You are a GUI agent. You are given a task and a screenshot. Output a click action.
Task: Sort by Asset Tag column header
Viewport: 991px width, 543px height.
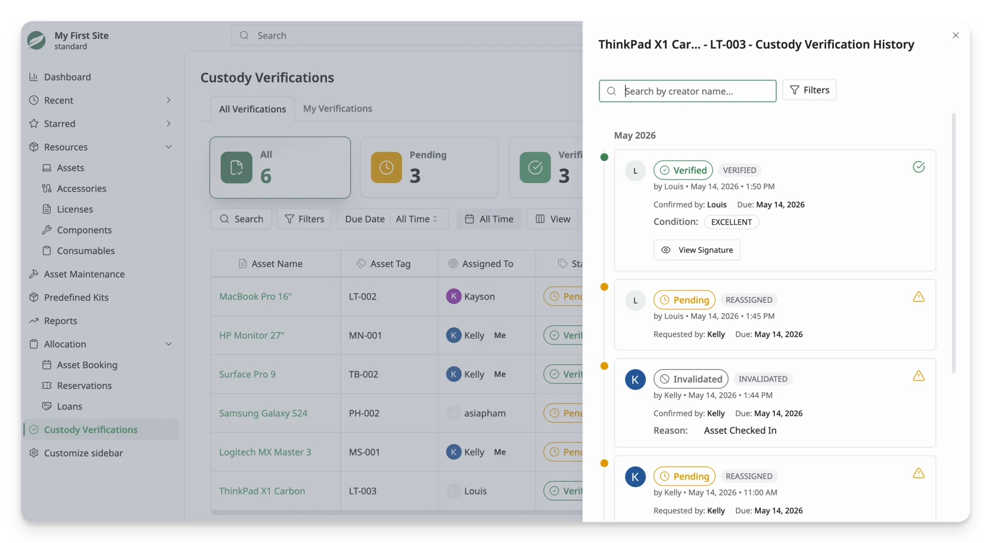pyautogui.click(x=389, y=264)
